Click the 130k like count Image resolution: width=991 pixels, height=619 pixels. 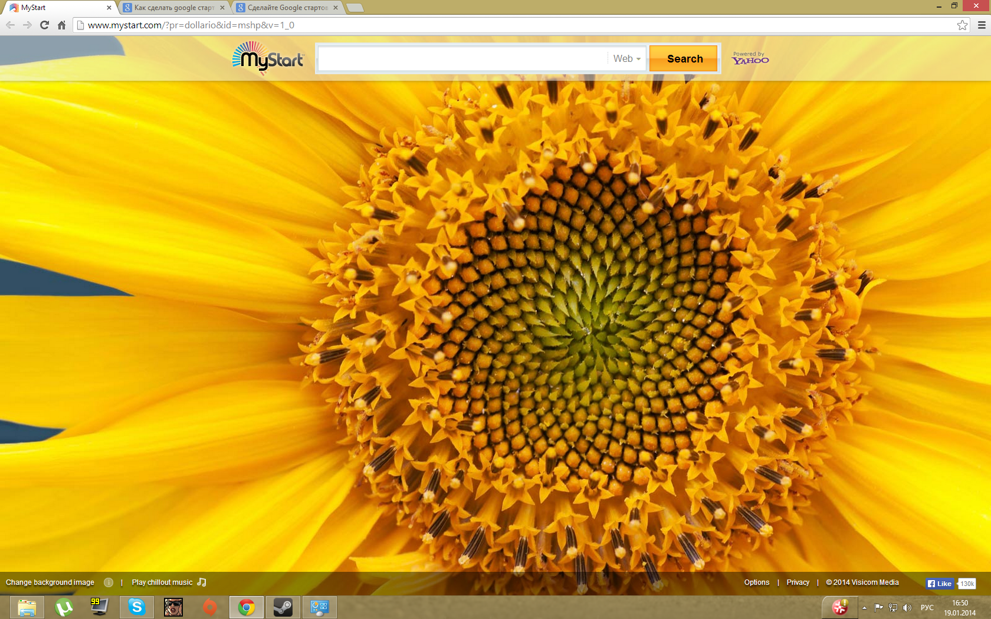point(967,584)
